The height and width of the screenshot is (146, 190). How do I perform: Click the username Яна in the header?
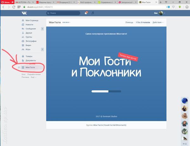(156, 13)
